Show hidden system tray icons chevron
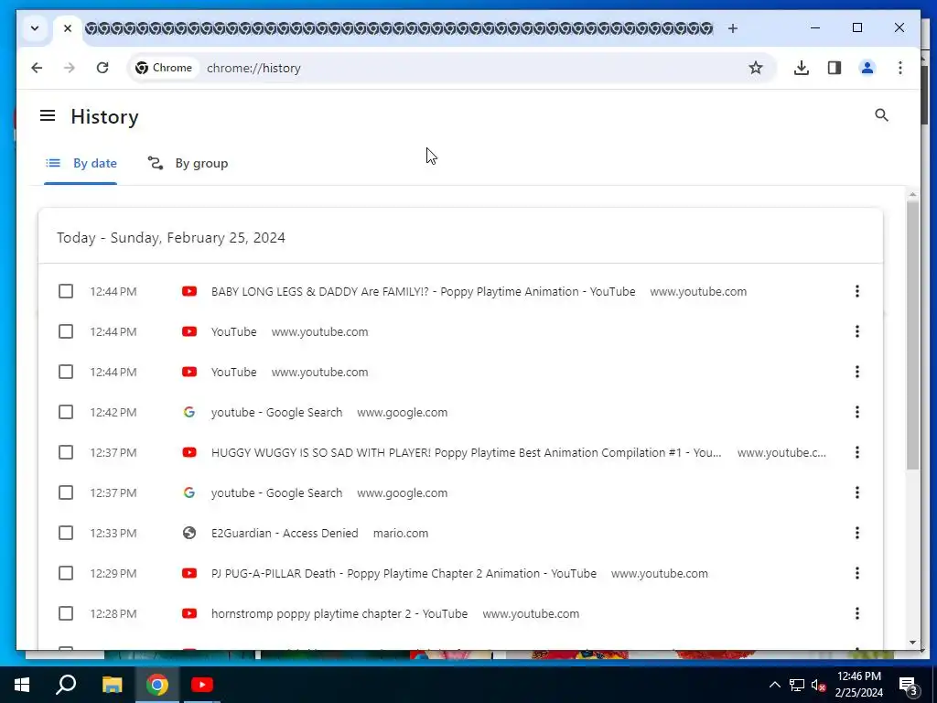The image size is (937, 703). tap(774, 685)
